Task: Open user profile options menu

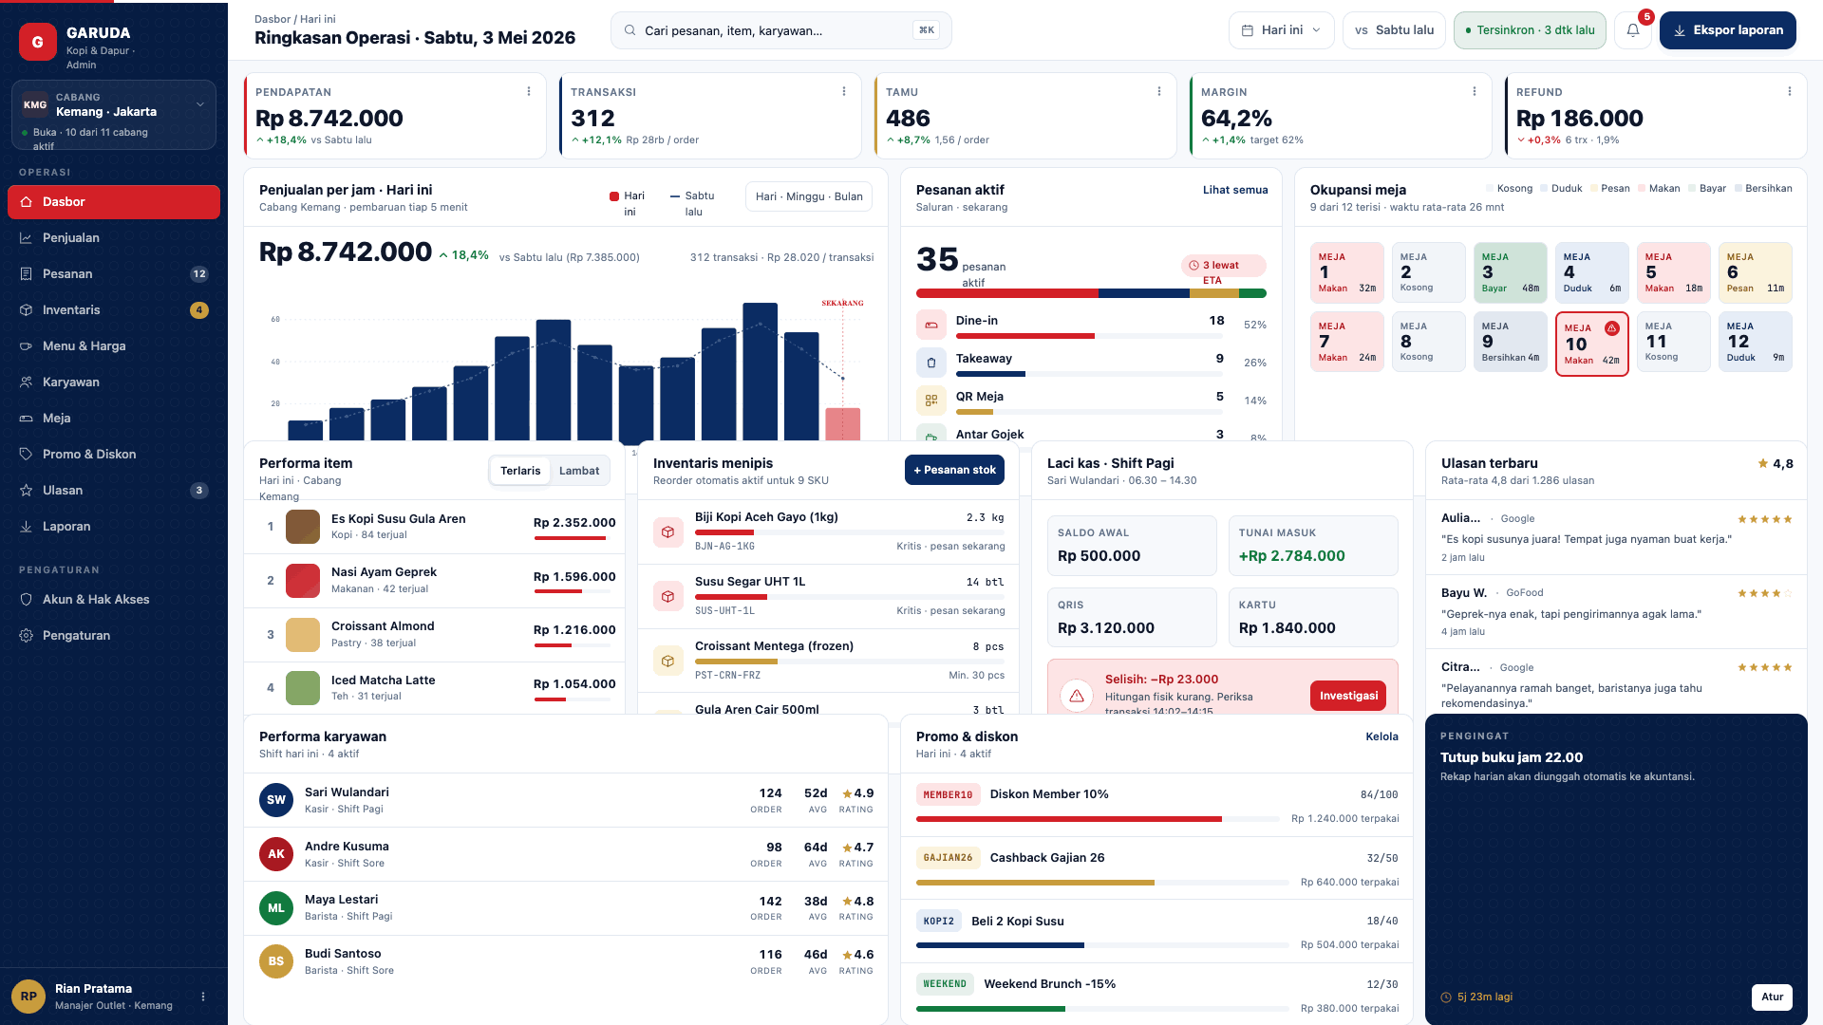Action: pos(203,997)
